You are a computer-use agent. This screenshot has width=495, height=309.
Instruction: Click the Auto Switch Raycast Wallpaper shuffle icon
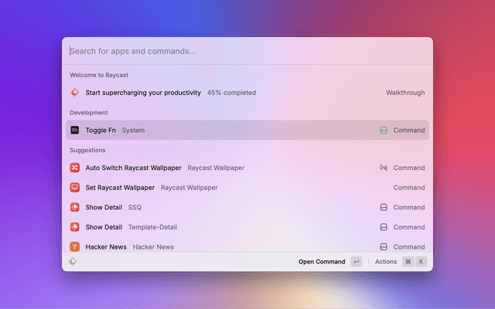tap(75, 168)
